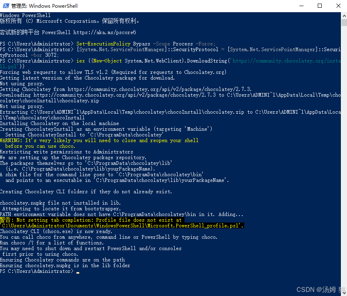Click 'You can call choco from anywhere' line

pos(108,237)
